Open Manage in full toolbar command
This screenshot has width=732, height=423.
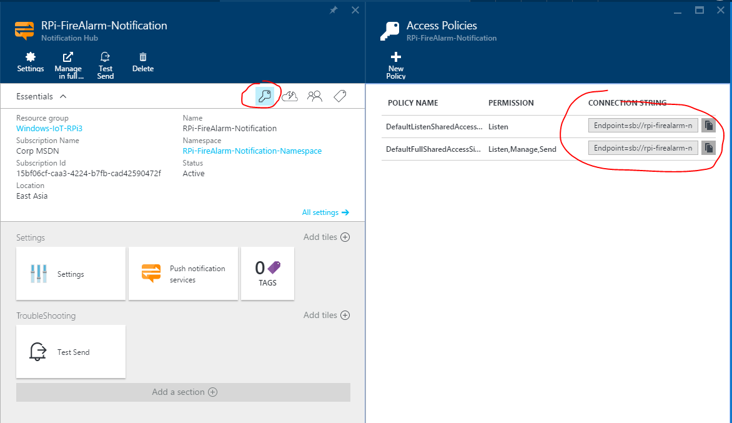click(68, 66)
